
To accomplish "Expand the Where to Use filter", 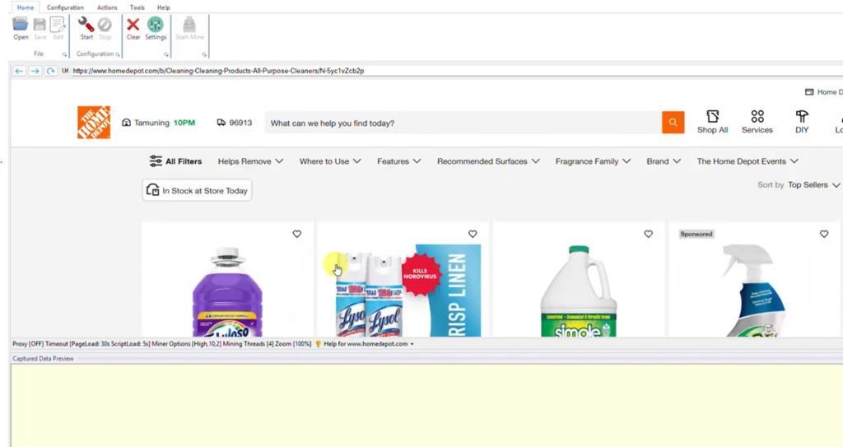I will coord(330,161).
